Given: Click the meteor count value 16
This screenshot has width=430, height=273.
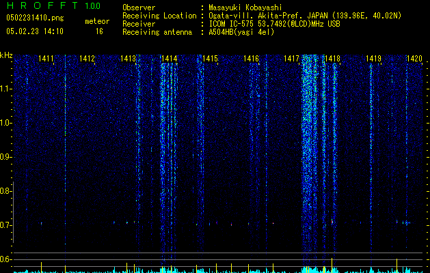Looking at the screenshot, I should click(x=99, y=31).
